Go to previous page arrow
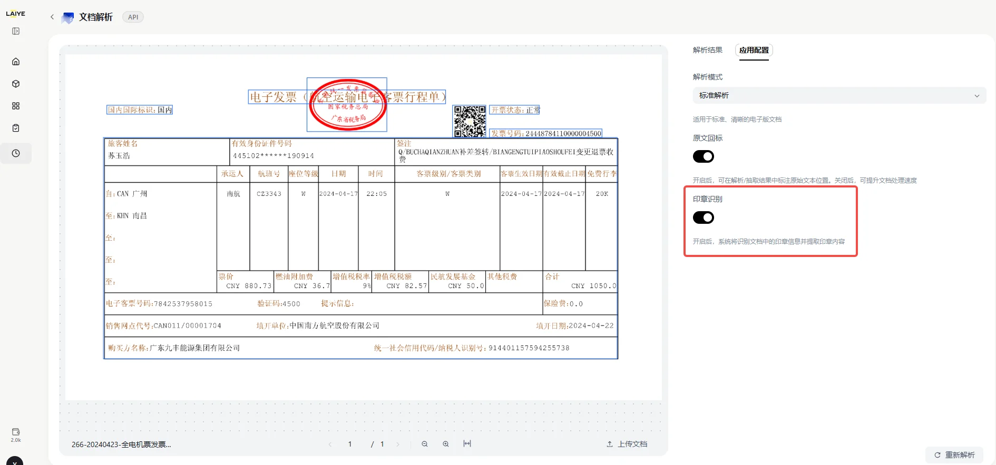Viewport: 996px width, 465px height. pyautogui.click(x=330, y=444)
